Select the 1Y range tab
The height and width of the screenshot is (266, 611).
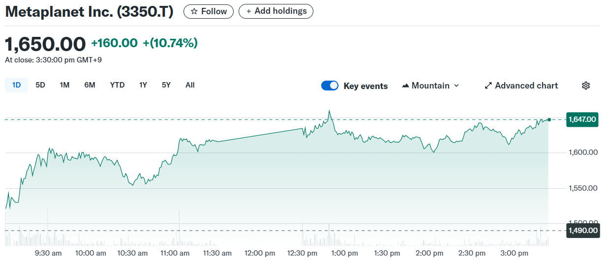(x=143, y=85)
